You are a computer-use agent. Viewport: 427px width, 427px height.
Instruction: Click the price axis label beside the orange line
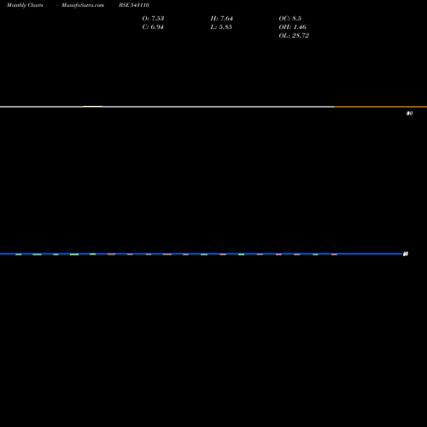[409, 114]
